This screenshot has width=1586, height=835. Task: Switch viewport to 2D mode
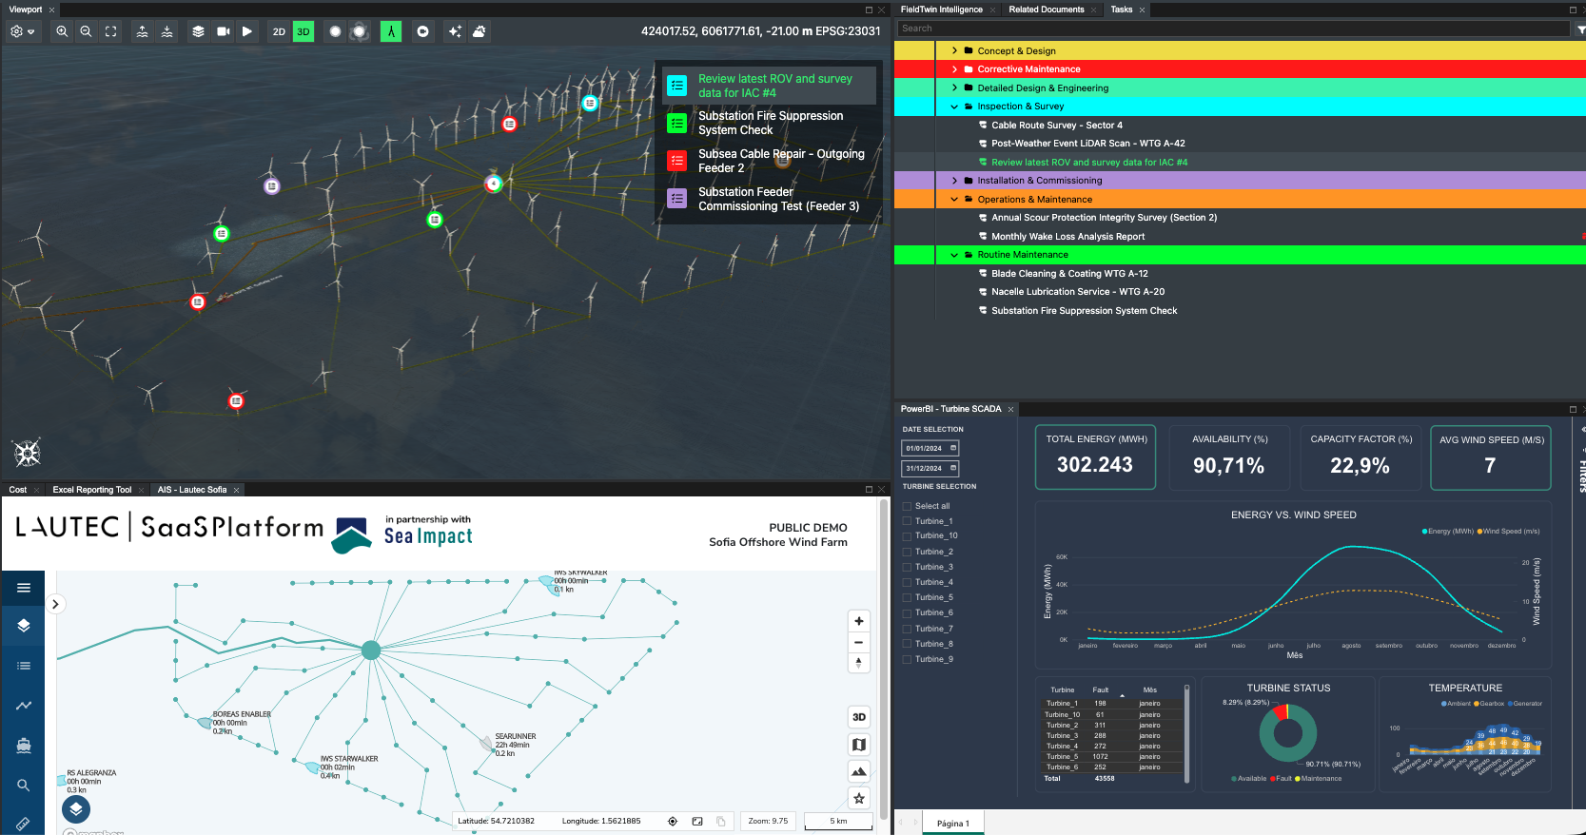279,31
